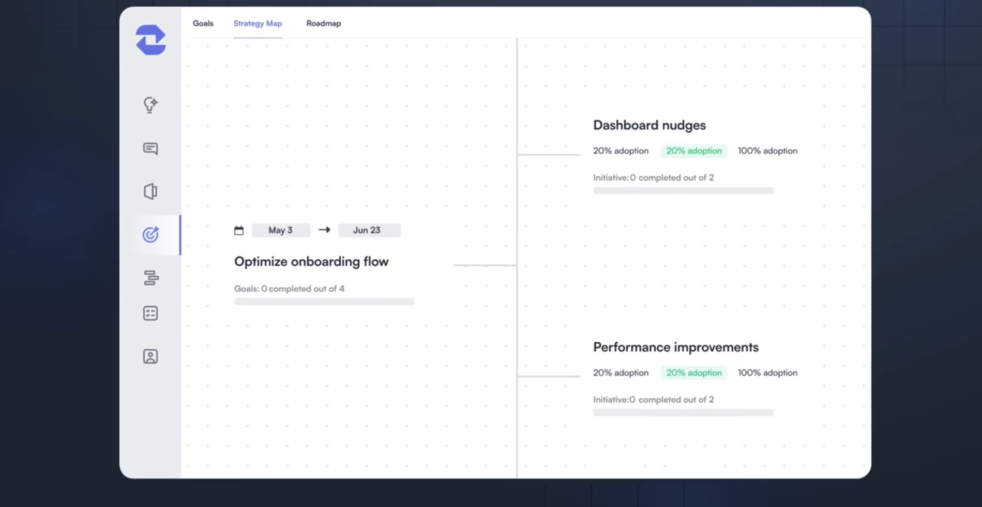Click the Dashboard nudges initiative progress bar
The image size is (982, 507).
683,190
